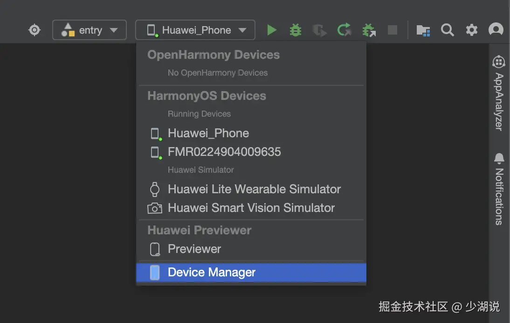
Task: Click the 'Huawei Simulator' label
Action: pyautogui.click(x=200, y=170)
